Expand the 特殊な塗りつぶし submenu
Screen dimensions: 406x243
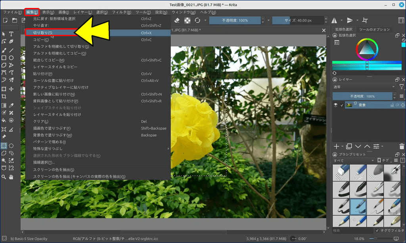pos(99,148)
